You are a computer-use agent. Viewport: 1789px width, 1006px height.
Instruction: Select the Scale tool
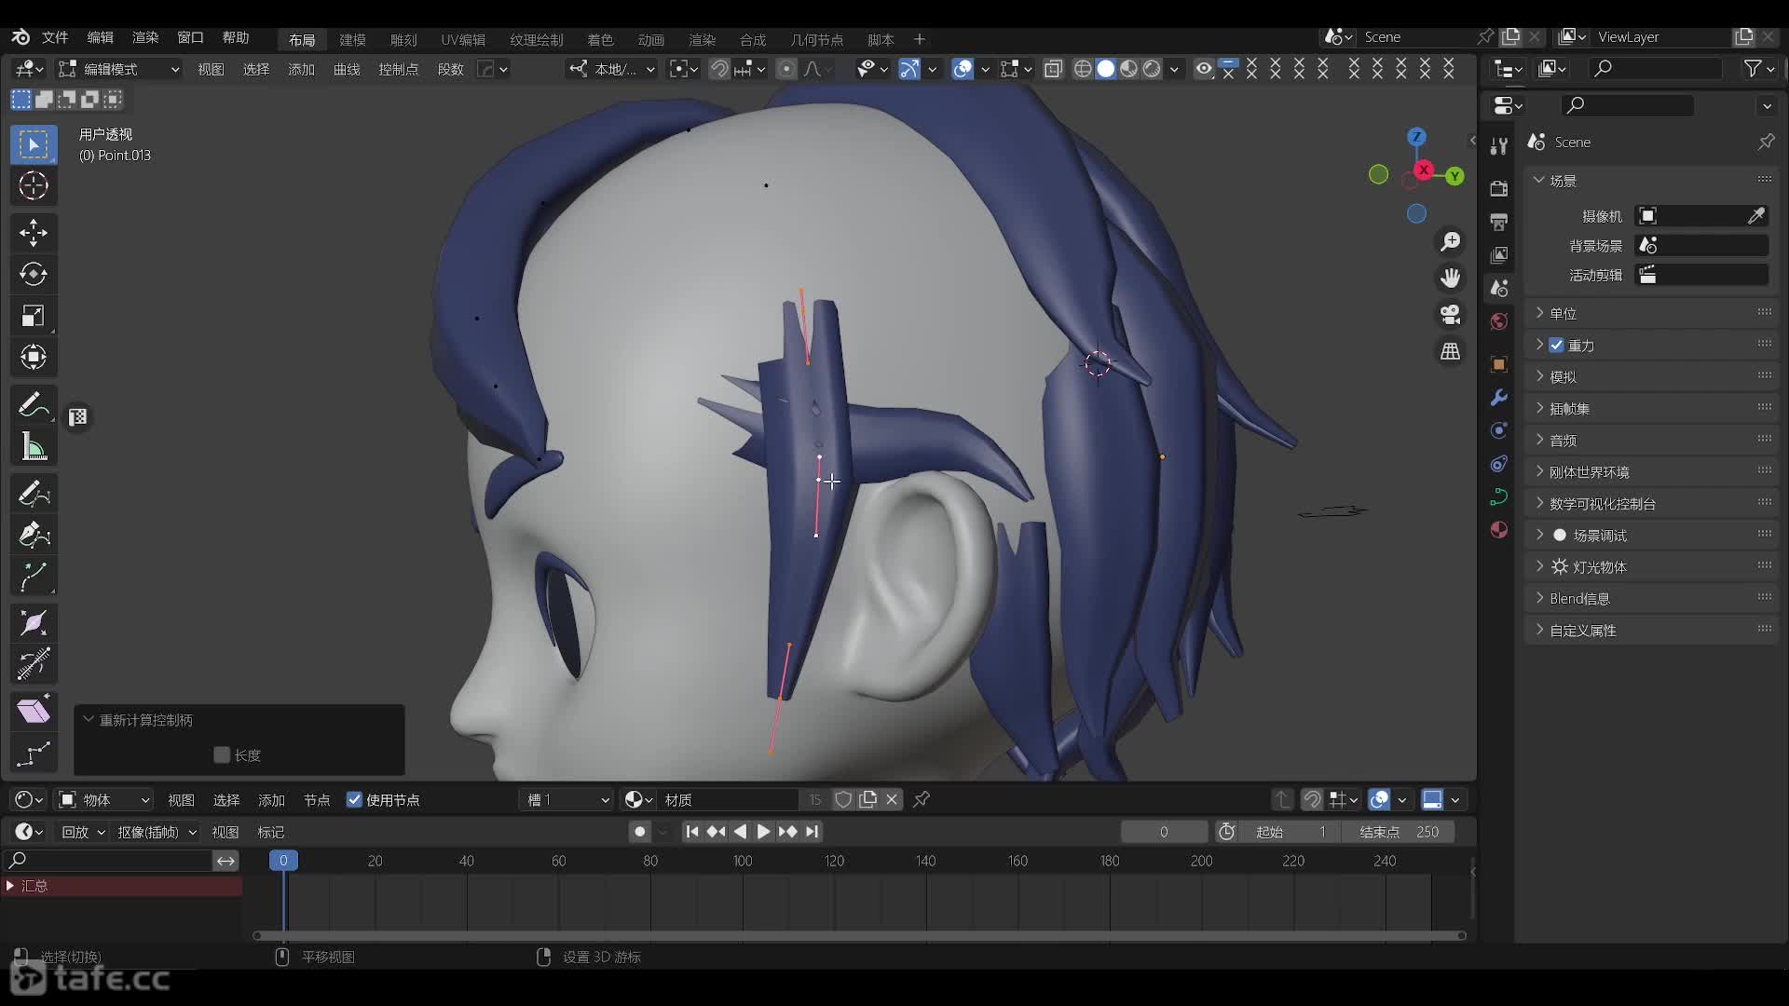(x=34, y=316)
